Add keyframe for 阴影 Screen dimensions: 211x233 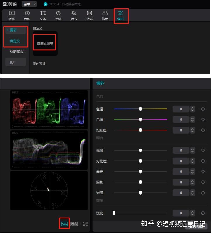tap(203, 182)
